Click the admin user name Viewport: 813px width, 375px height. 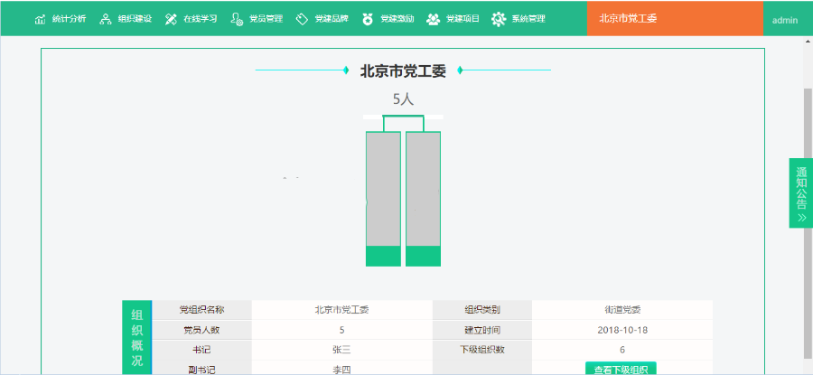coord(785,20)
